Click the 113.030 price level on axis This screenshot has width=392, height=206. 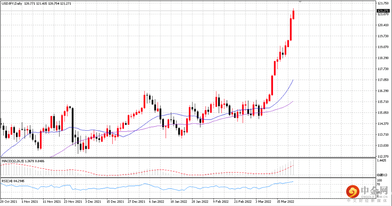(383, 146)
